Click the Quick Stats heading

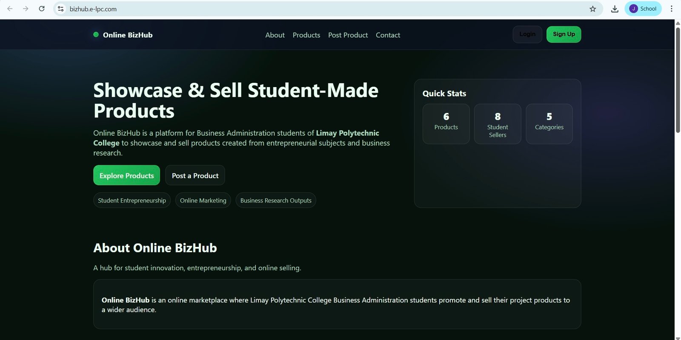pyautogui.click(x=444, y=93)
